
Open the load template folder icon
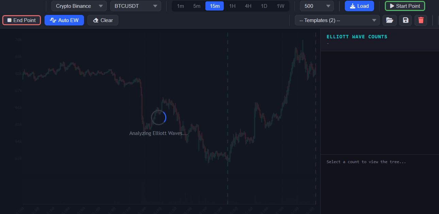(390, 20)
